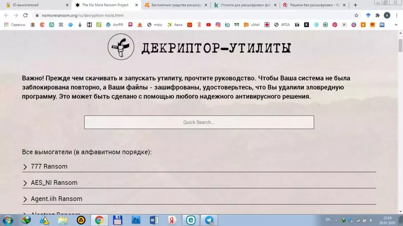Open the 4PDA bookmark
403x226 pixels.
coord(282,25)
